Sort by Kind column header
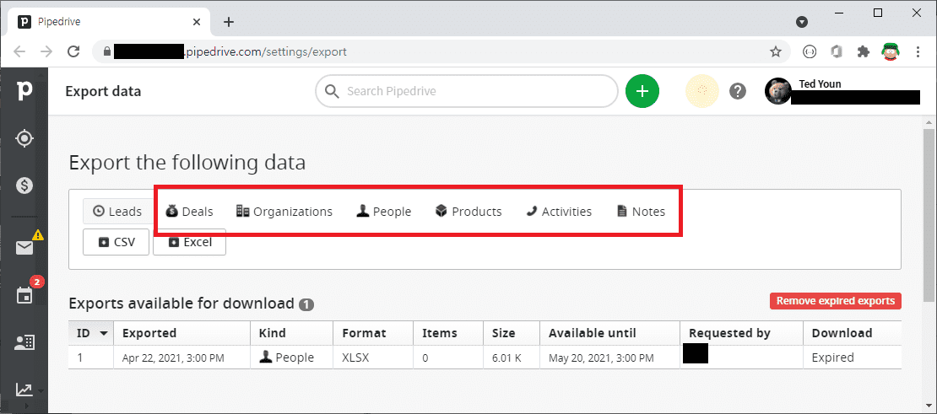 pyautogui.click(x=291, y=333)
